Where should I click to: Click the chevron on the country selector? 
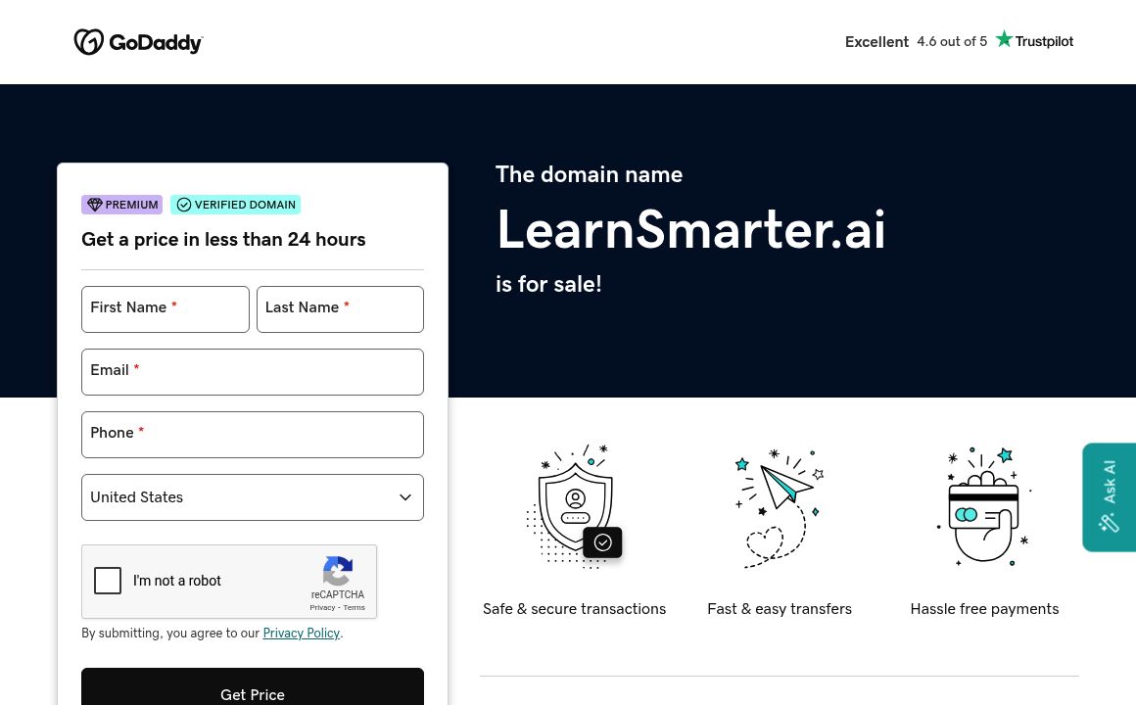point(404,497)
